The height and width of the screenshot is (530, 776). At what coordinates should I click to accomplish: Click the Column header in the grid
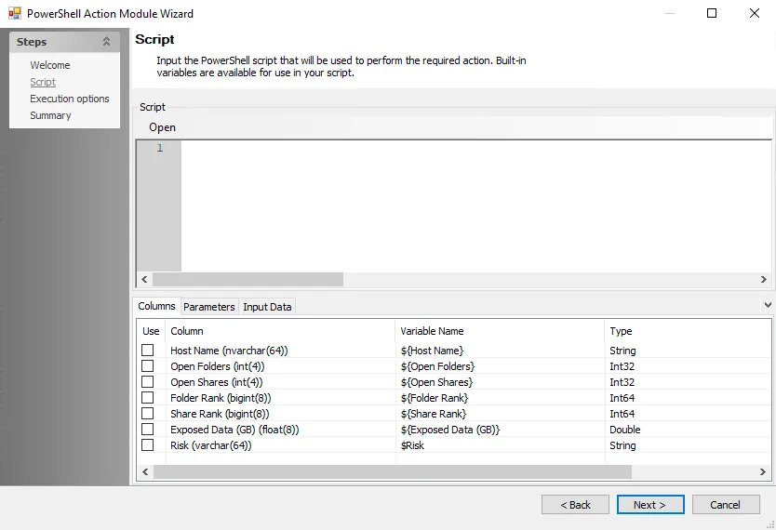[x=281, y=331]
